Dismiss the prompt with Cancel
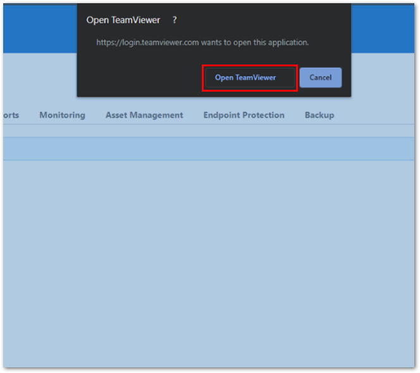 (320, 78)
